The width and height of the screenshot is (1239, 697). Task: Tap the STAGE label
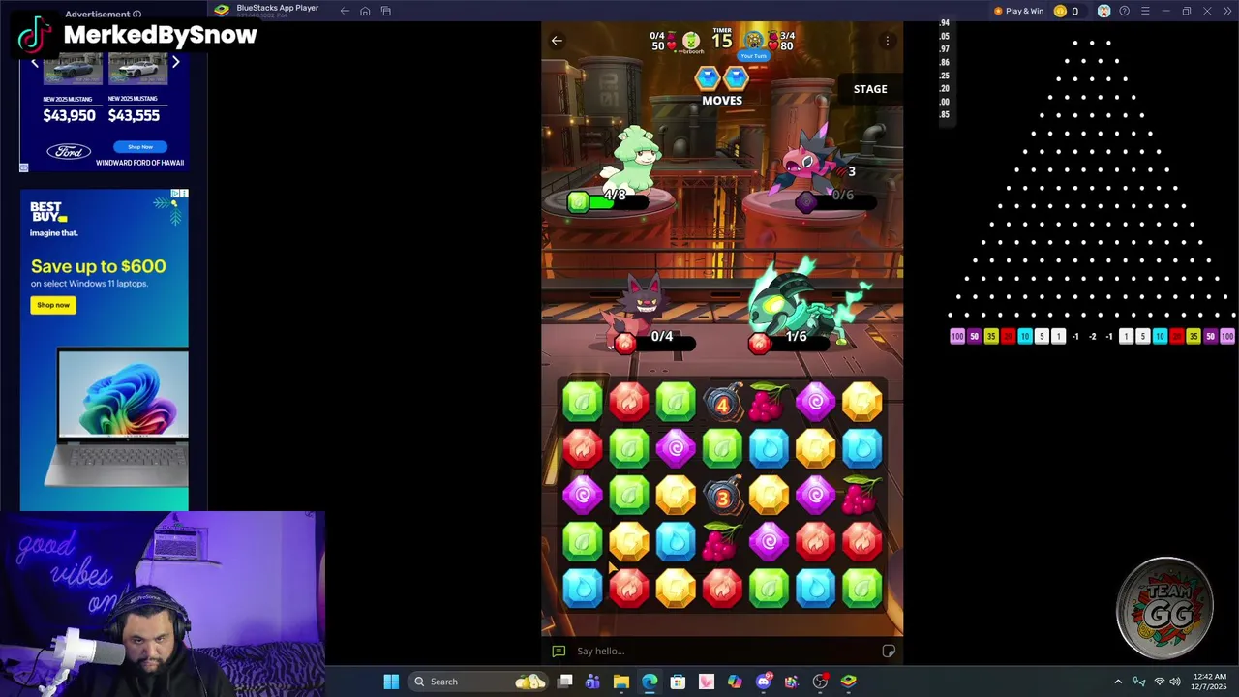(x=870, y=89)
